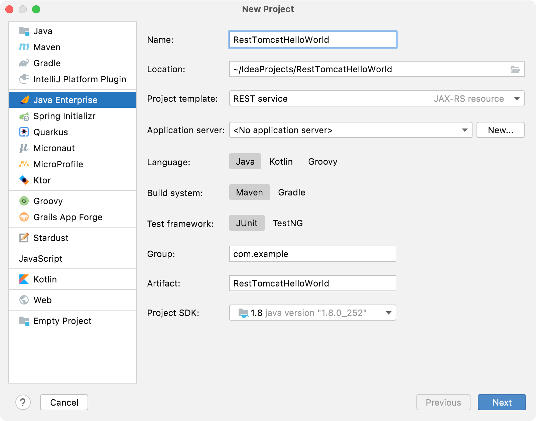
Task: Click the Gradle elephant icon in sidebar
Action: tap(24, 63)
